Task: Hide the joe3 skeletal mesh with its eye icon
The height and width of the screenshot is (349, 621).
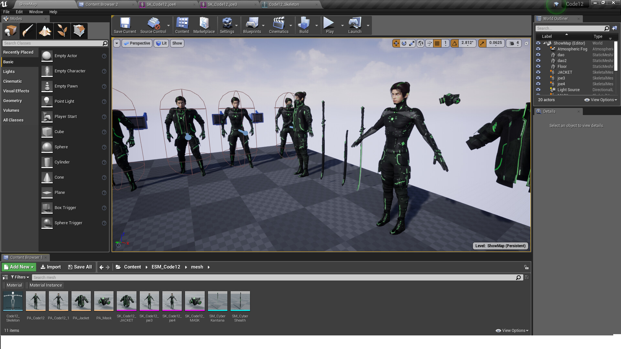Action: (x=538, y=78)
